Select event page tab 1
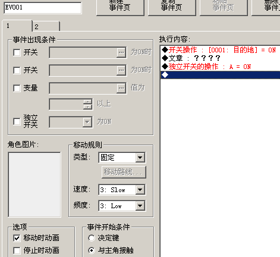280x257 pixels. click(x=17, y=26)
